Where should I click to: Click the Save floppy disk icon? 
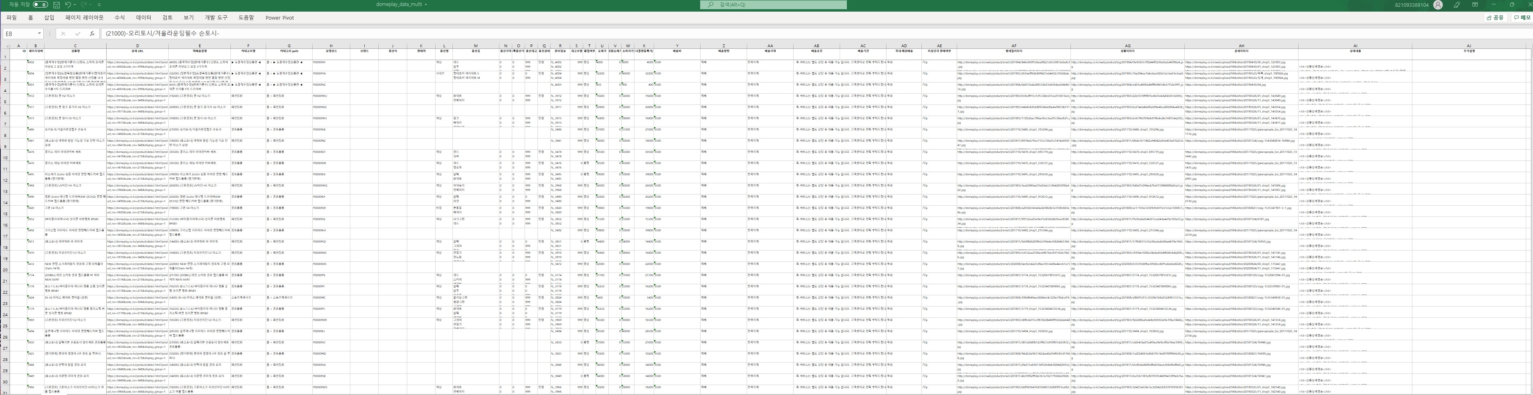coord(57,5)
